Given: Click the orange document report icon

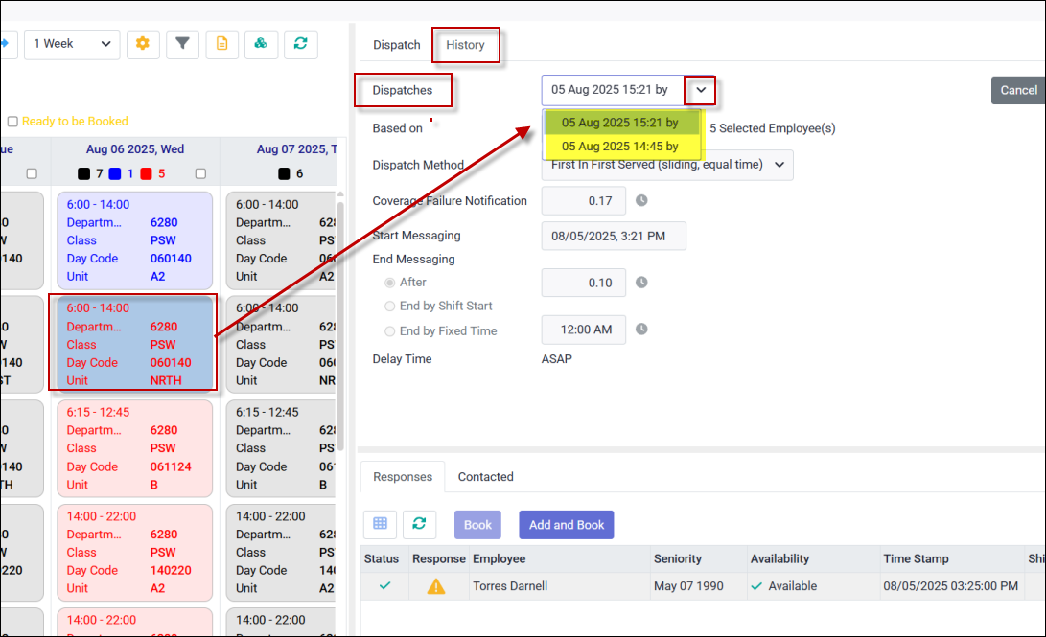Looking at the screenshot, I should [221, 44].
